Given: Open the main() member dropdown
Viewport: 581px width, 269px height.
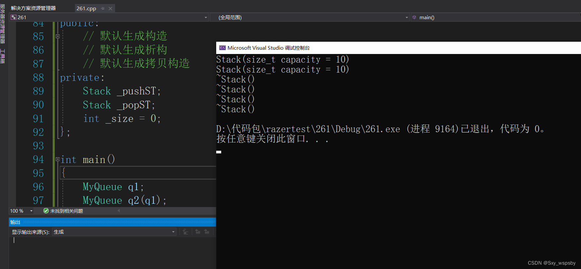Looking at the screenshot, I should pyautogui.click(x=496, y=17).
